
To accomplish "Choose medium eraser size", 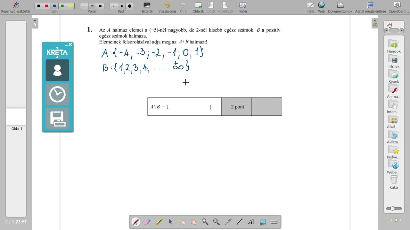I will click(122, 6).
